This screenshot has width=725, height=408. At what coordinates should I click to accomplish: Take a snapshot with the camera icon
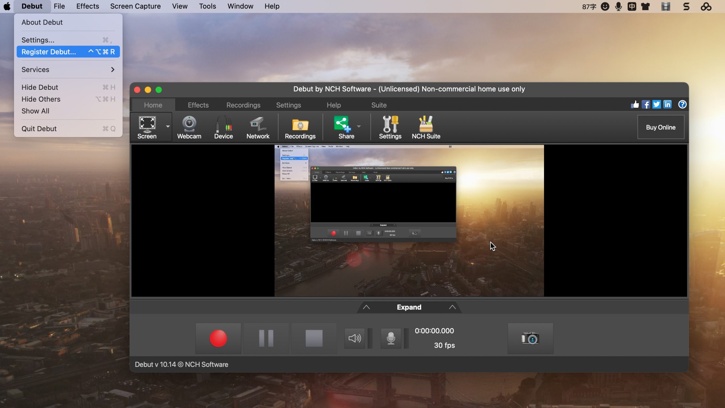pyautogui.click(x=530, y=338)
